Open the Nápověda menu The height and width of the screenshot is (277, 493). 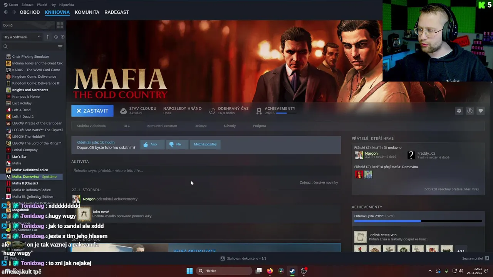pos(67,5)
